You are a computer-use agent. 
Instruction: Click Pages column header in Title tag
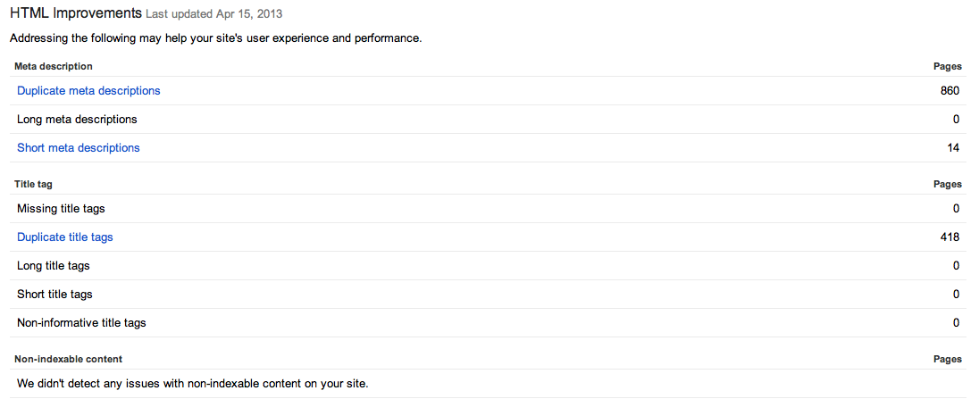click(x=948, y=185)
